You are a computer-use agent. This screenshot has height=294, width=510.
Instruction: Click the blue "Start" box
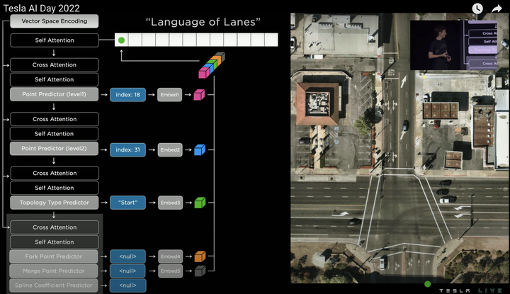[x=127, y=203]
